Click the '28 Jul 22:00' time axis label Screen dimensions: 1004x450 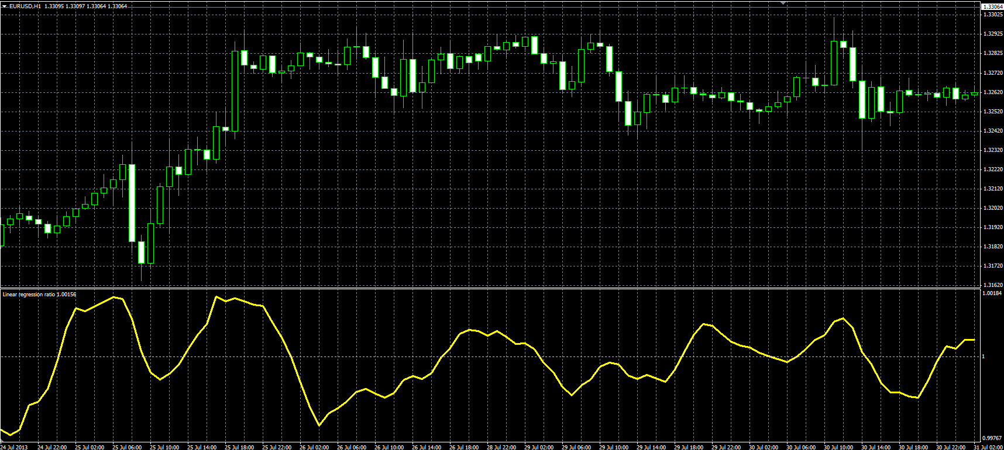501,447
